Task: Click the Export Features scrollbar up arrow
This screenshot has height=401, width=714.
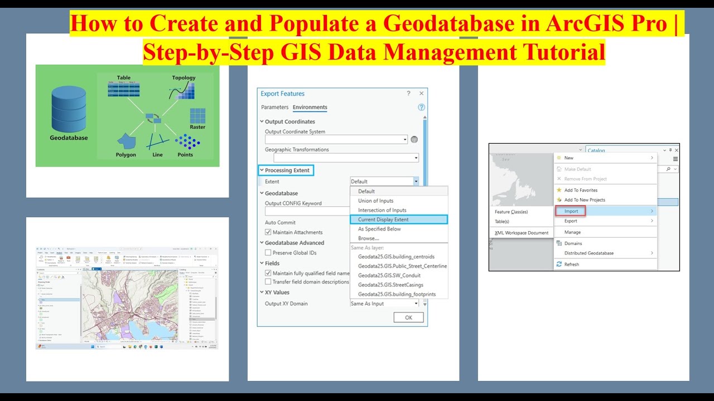Action: (x=425, y=116)
